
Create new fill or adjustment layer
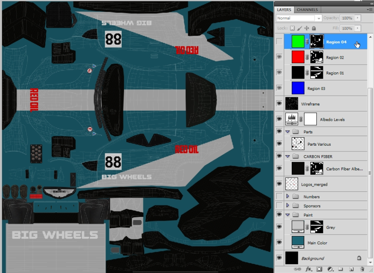coord(330,269)
